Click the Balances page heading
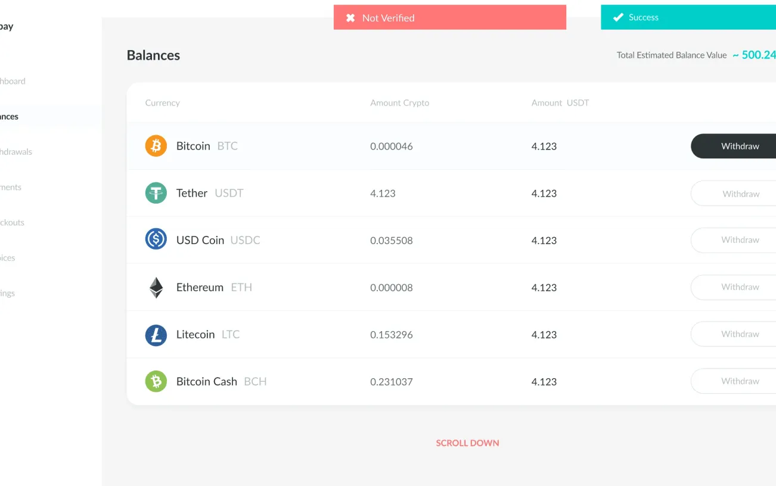 153,55
